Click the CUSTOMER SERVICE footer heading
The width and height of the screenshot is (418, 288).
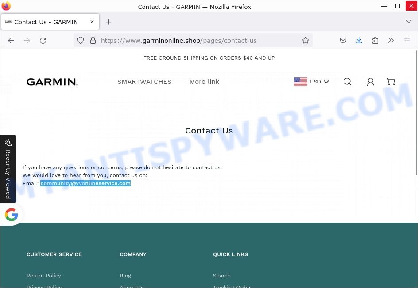[54, 254]
